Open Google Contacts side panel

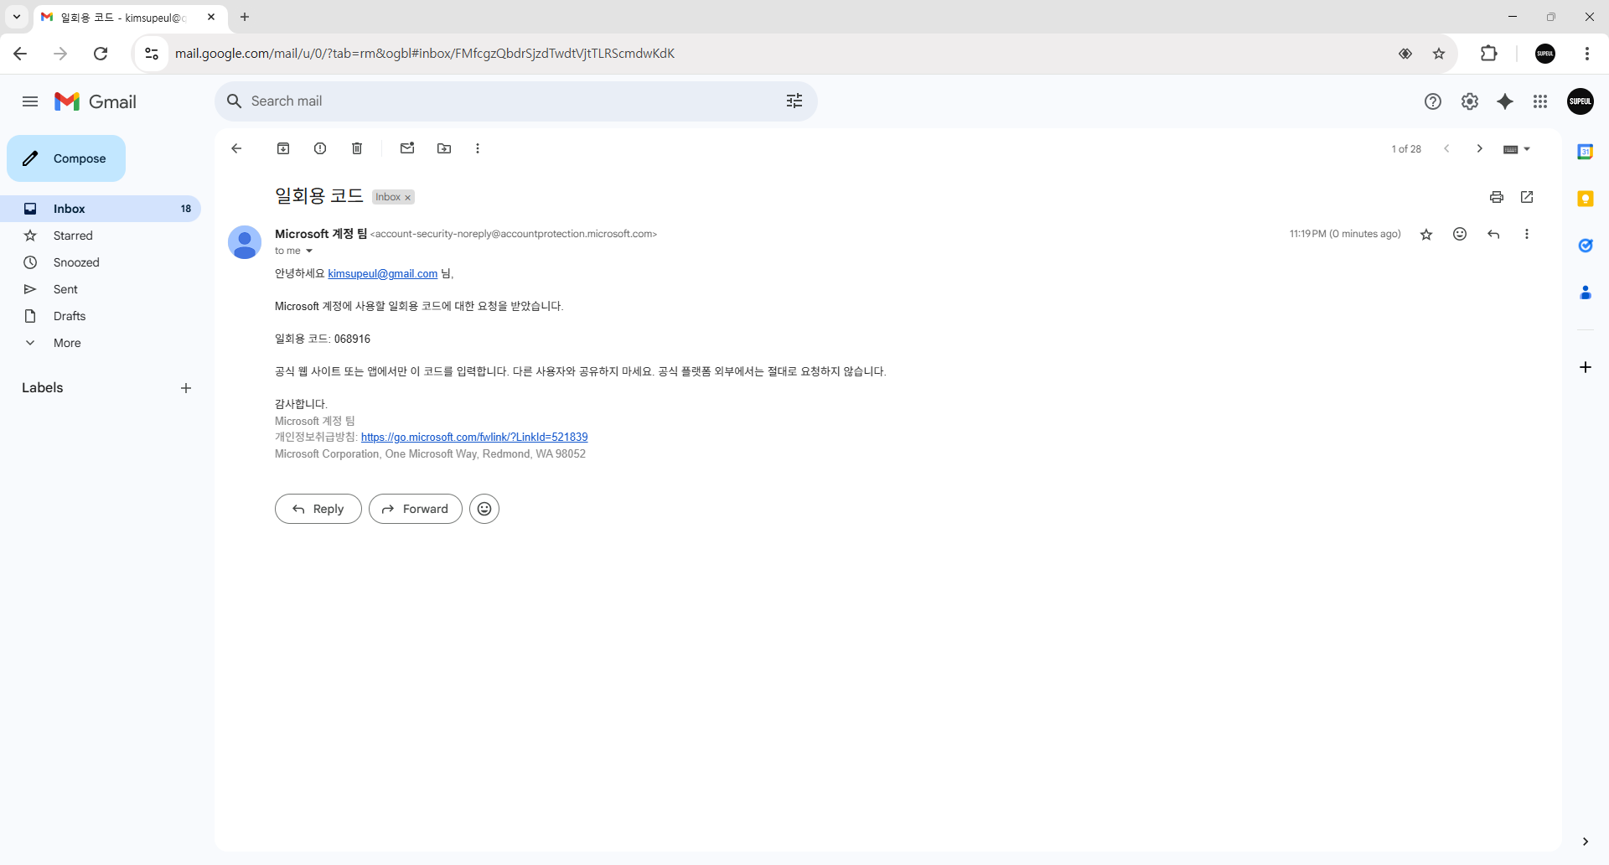[1586, 293]
